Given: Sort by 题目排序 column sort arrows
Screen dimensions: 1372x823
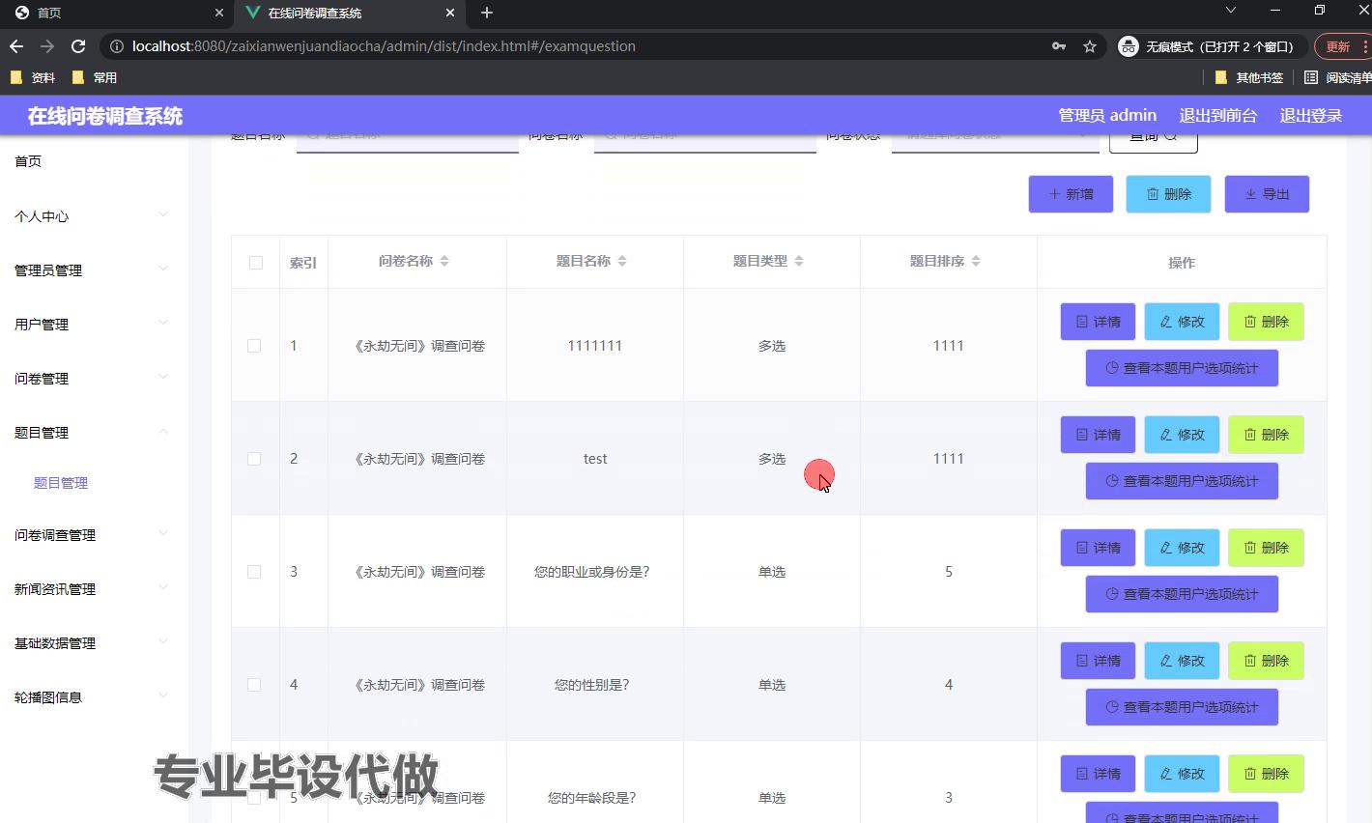Looking at the screenshot, I should click(x=976, y=261).
